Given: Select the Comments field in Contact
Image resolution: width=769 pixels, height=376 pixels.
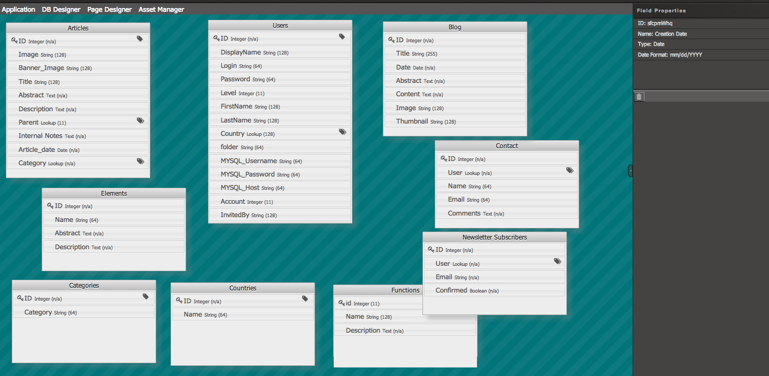Looking at the screenshot, I should 507,213.
